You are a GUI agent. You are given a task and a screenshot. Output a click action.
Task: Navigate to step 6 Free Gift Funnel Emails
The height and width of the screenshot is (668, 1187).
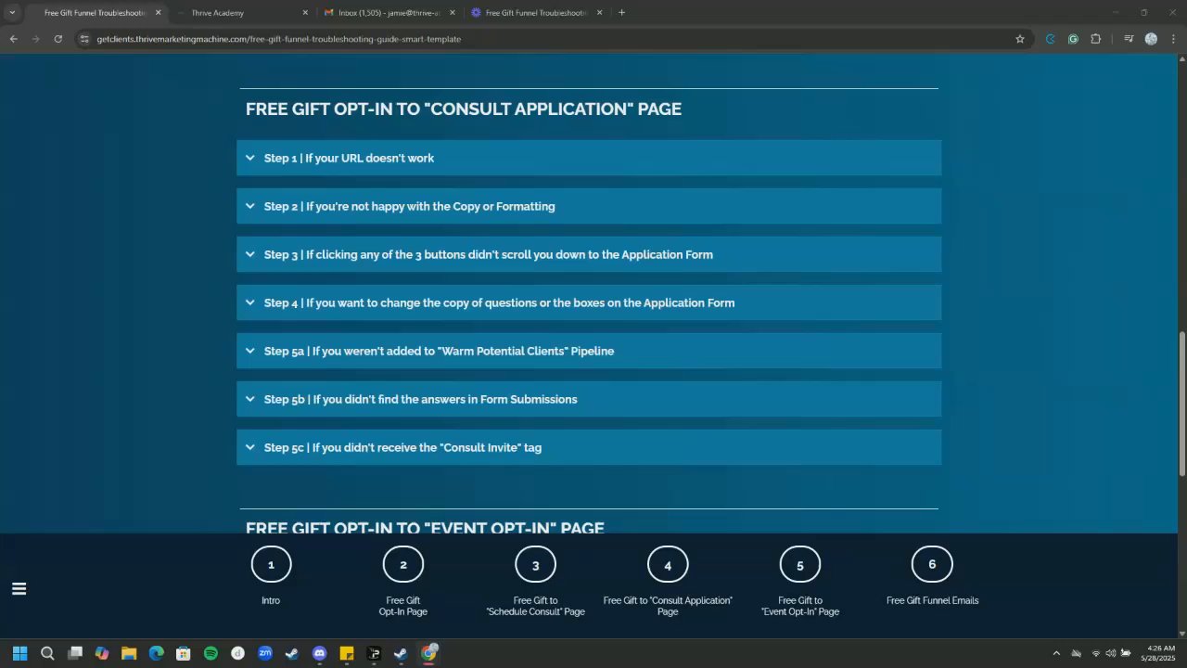(x=932, y=564)
